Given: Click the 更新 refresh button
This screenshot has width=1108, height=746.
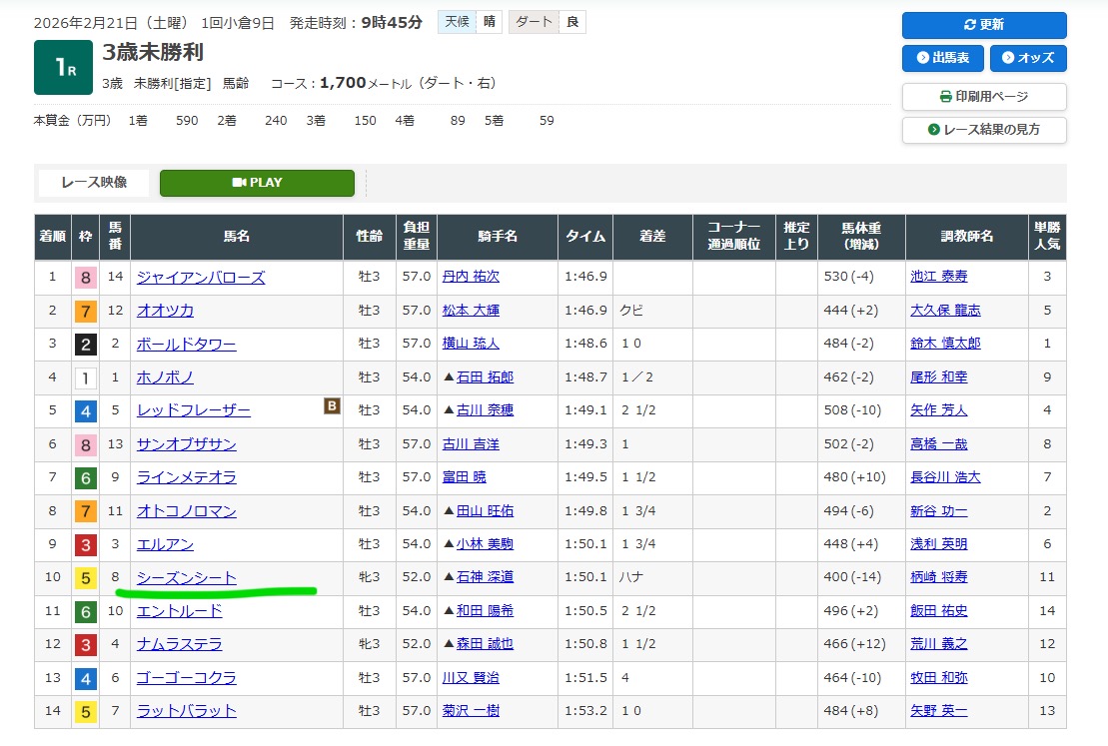Looking at the screenshot, I should (x=983, y=25).
